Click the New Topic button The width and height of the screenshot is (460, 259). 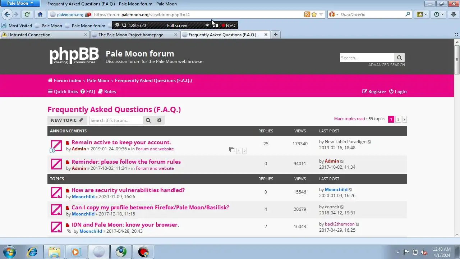67,120
